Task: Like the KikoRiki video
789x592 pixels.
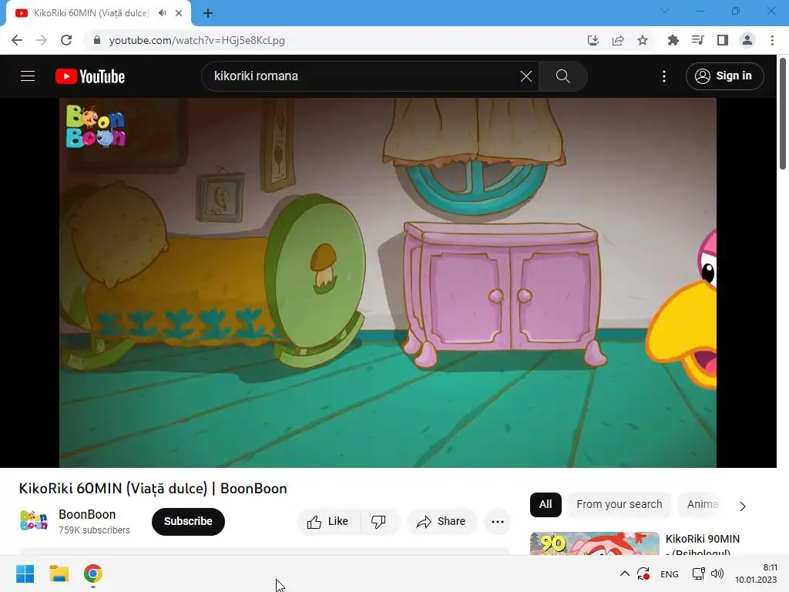Action: tap(328, 522)
